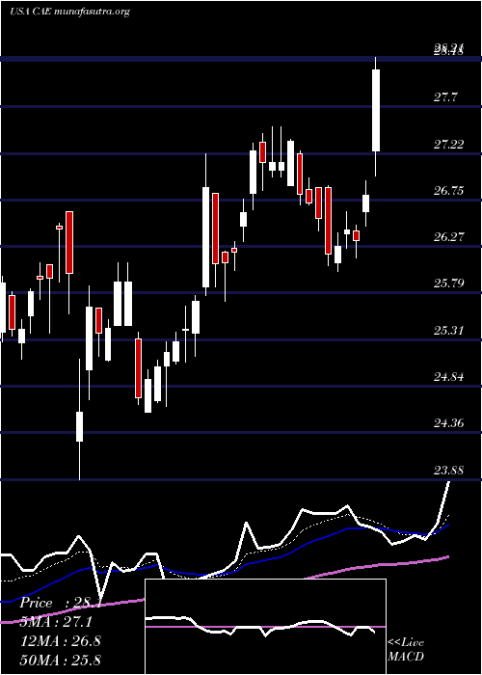482x675 pixels.
Task: Open the MACD inset chart panel
Action: (265, 627)
